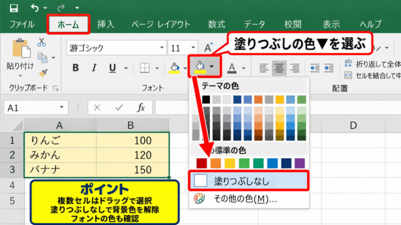Open the クリップボード dialog launcher

point(56,88)
